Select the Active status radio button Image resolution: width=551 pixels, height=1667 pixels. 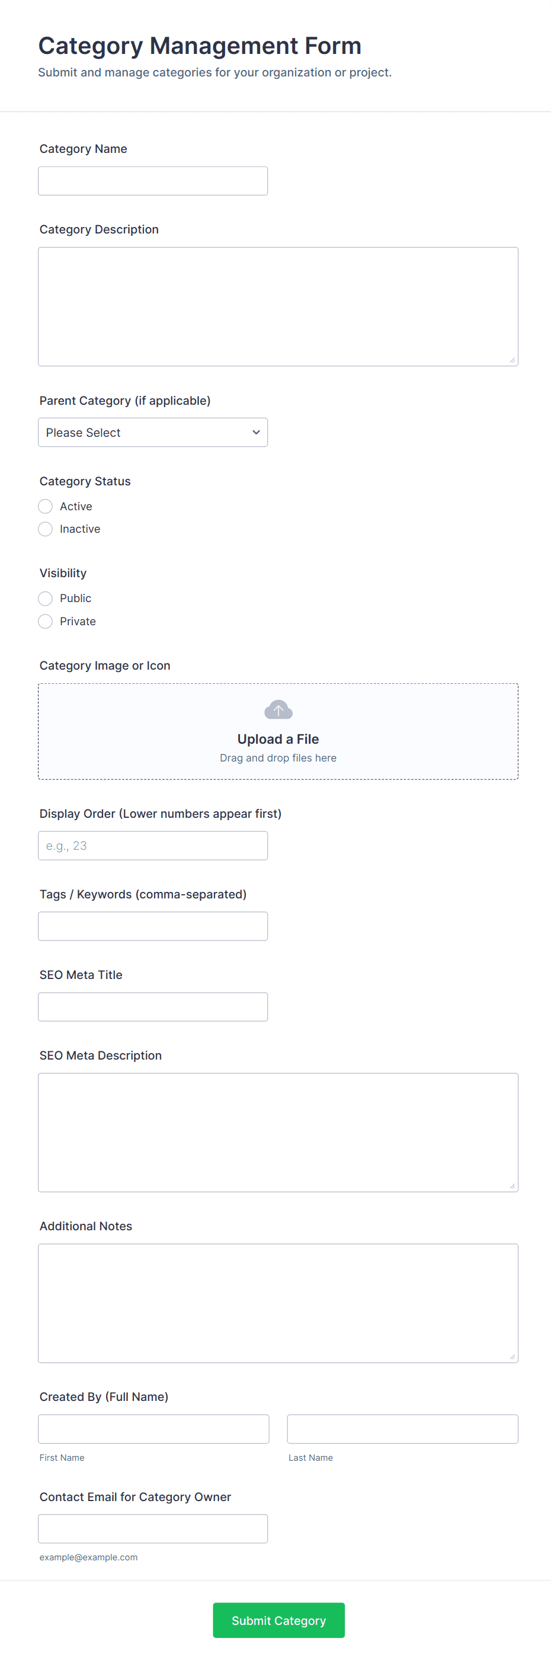point(45,506)
